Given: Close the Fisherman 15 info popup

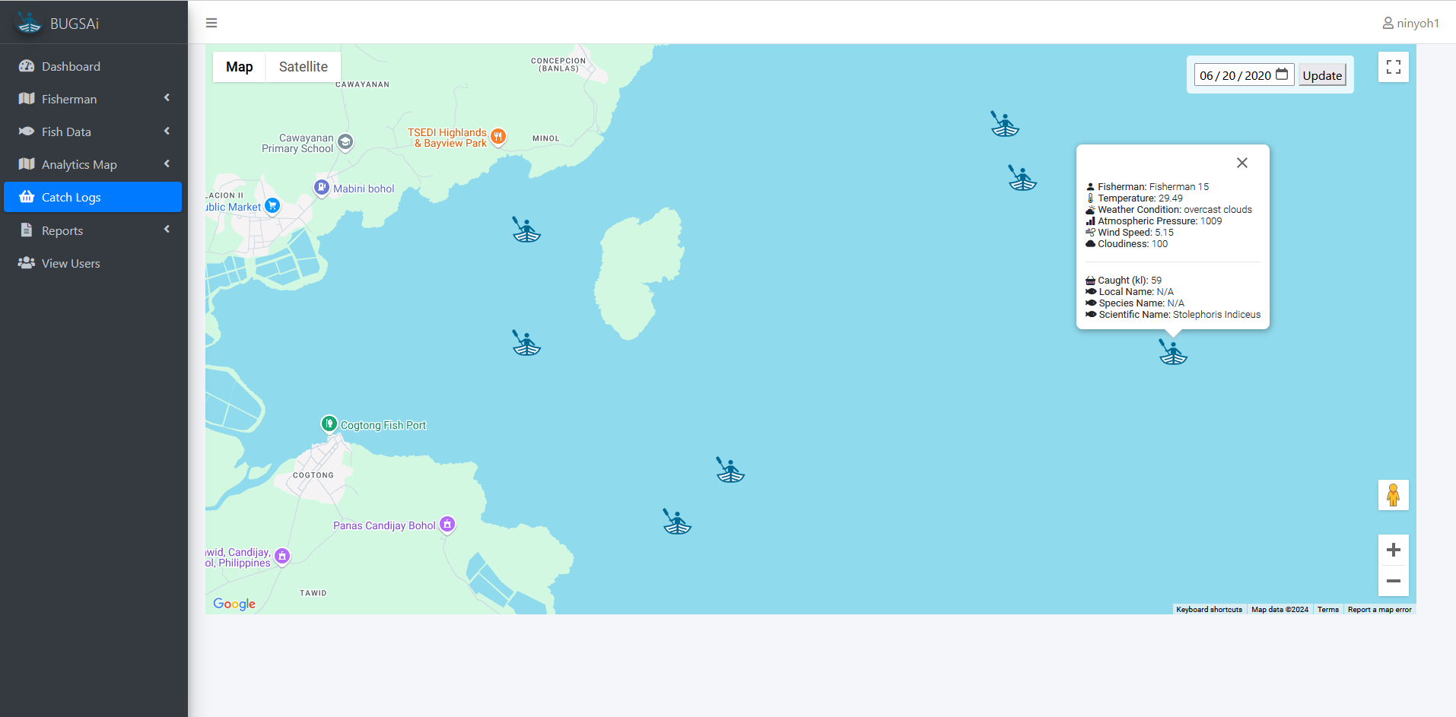Looking at the screenshot, I should click(1241, 163).
